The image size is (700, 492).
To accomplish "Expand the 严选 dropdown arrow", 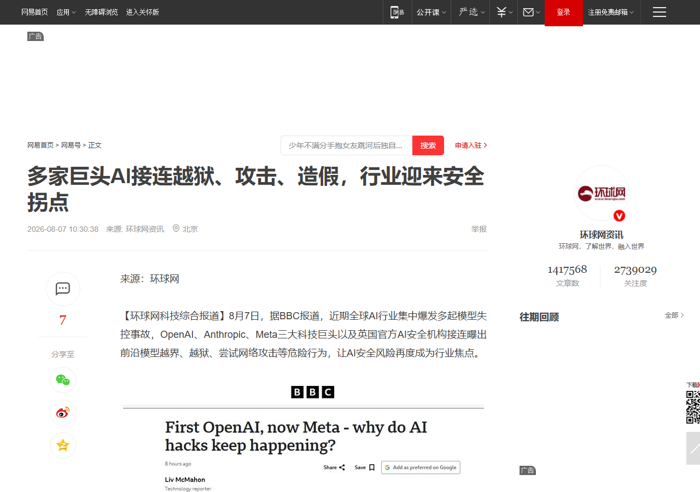I will point(483,13).
